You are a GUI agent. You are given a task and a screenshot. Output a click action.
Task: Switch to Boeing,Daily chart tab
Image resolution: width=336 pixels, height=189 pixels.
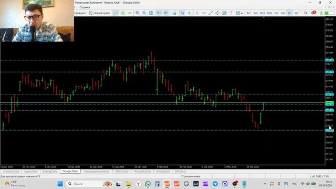[50, 172]
